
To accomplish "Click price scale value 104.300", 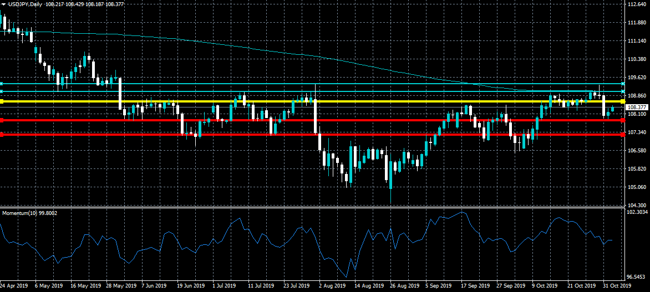I will [637, 205].
